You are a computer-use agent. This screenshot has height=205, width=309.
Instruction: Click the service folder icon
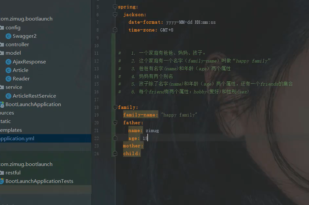click(x=2, y=87)
